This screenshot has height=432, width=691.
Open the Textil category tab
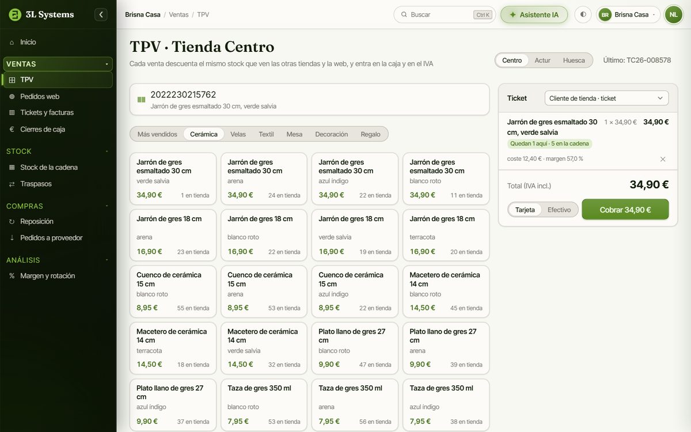[266, 134]
